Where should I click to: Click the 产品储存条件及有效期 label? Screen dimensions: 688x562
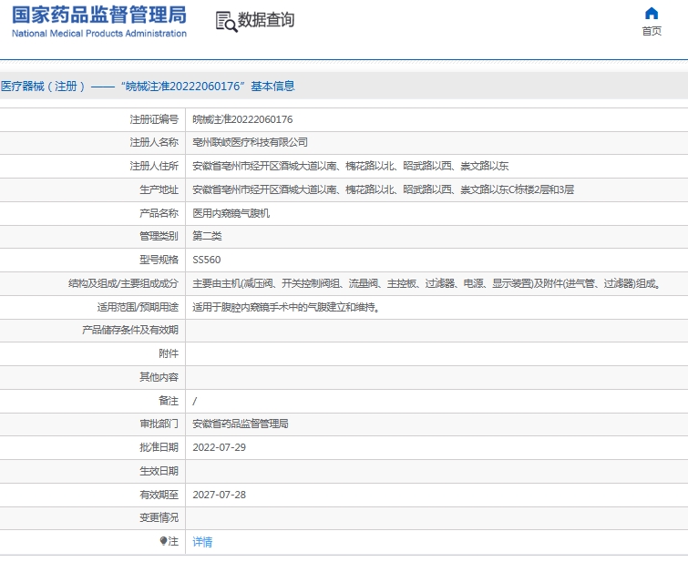130,331
